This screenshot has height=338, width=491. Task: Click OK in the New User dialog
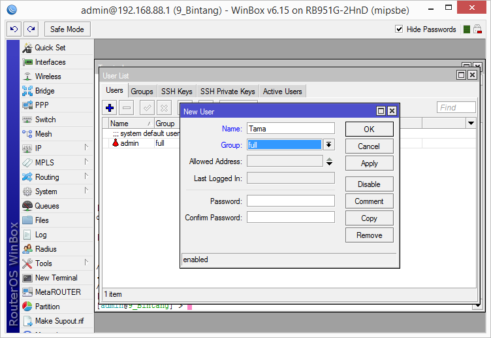(369, 129)
